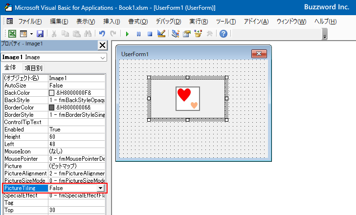Open the Project Explorer icon

pyautogui.click(x=175, y=34)
